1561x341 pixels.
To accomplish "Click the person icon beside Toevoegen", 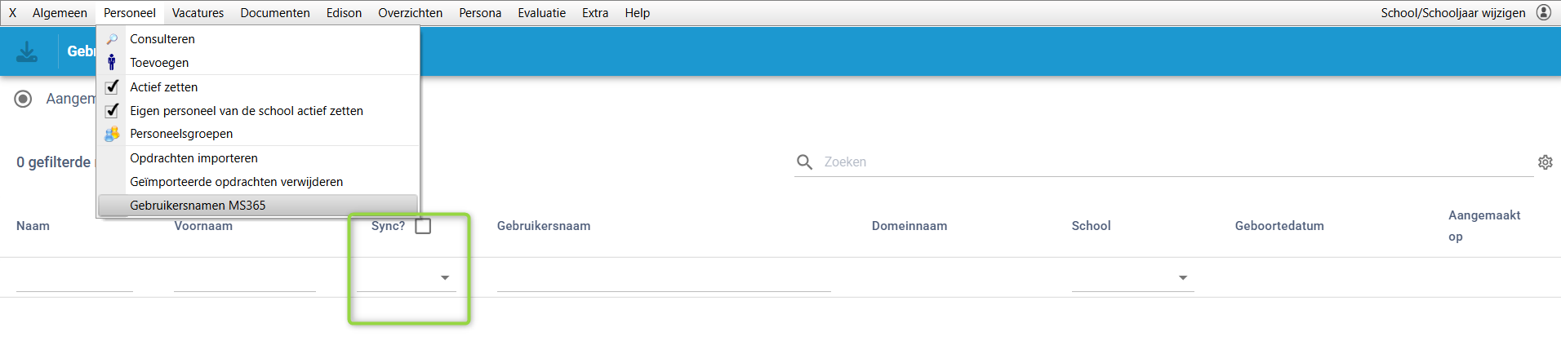I will 112,63.
